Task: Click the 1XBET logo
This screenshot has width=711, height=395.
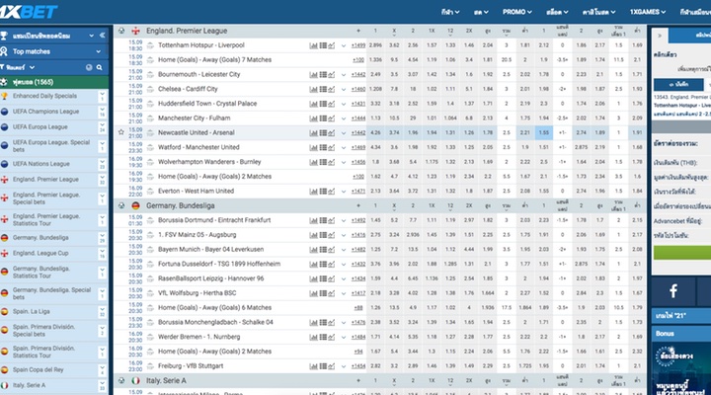Action: (28, 12)
